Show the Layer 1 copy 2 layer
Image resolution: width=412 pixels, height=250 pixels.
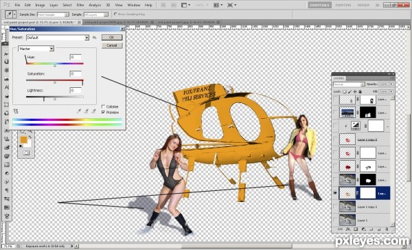coord(335,207)
